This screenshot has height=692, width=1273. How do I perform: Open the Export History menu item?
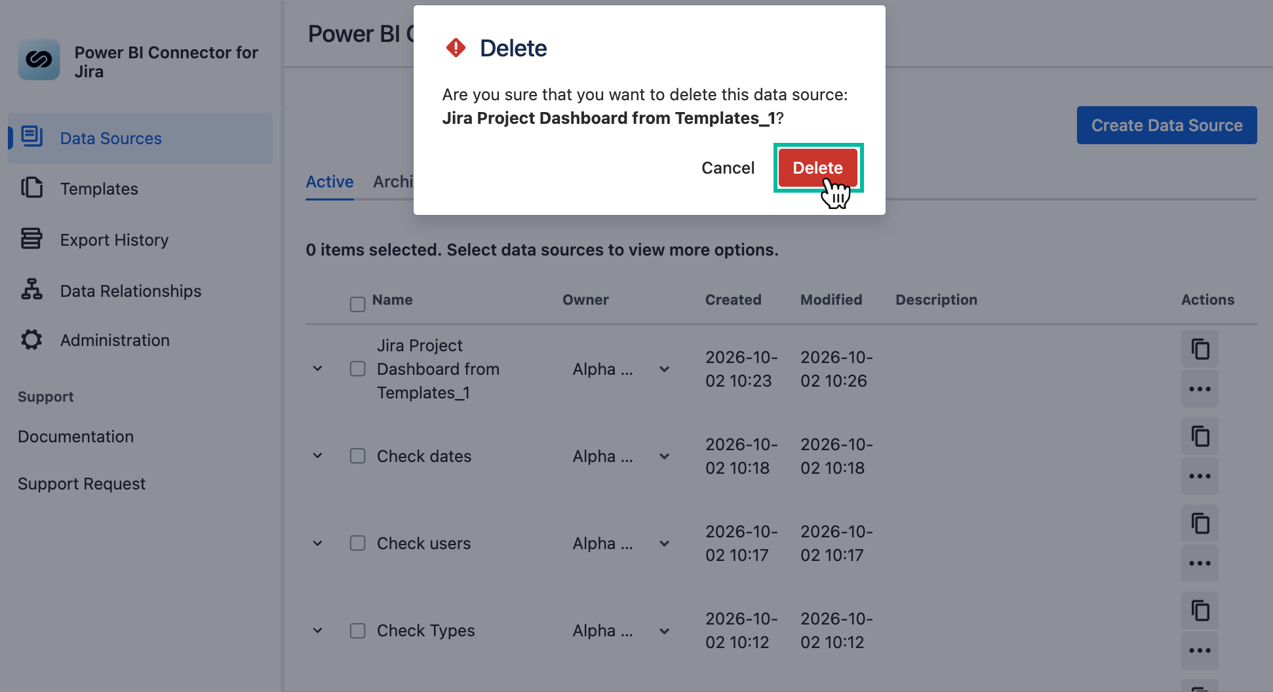tap(140, 240)
